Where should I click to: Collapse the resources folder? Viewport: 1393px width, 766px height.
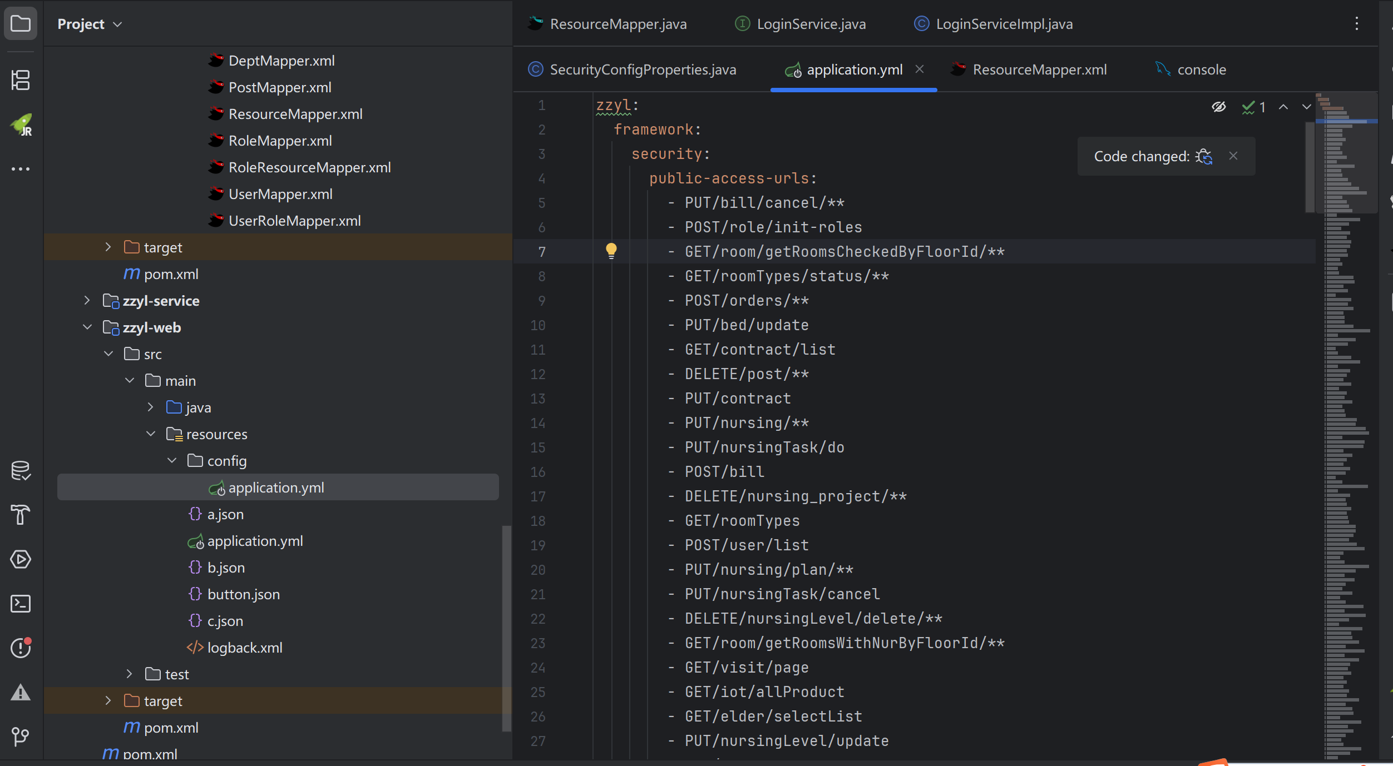coord(151,434)
